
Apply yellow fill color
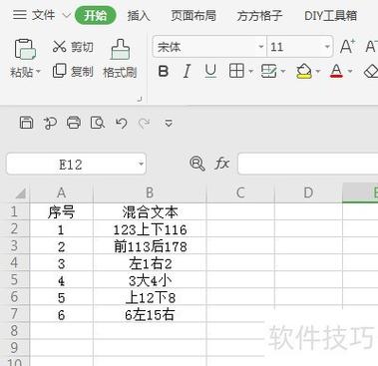304,71
